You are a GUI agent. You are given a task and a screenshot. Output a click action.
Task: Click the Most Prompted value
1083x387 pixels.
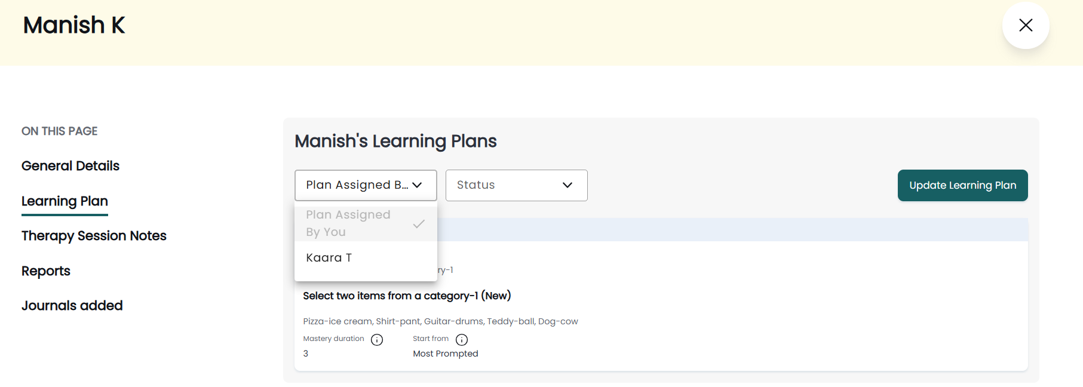point(446,354)
